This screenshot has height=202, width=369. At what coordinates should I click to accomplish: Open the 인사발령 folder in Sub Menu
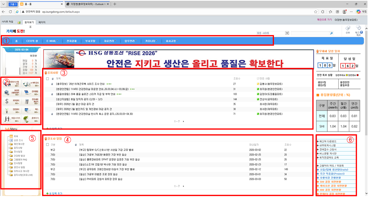point(18,163)
